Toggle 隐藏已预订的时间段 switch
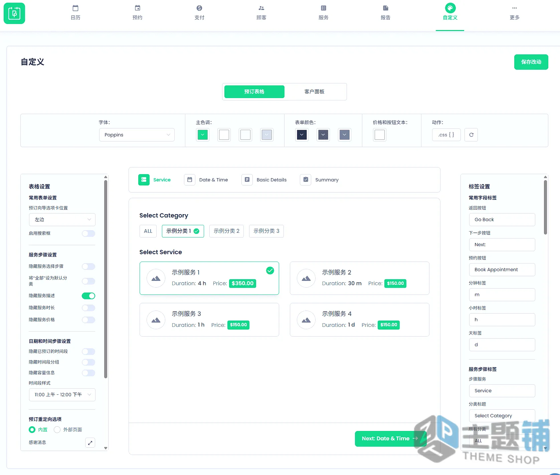This screenshot has width=560, height=475. pos(88,352)
